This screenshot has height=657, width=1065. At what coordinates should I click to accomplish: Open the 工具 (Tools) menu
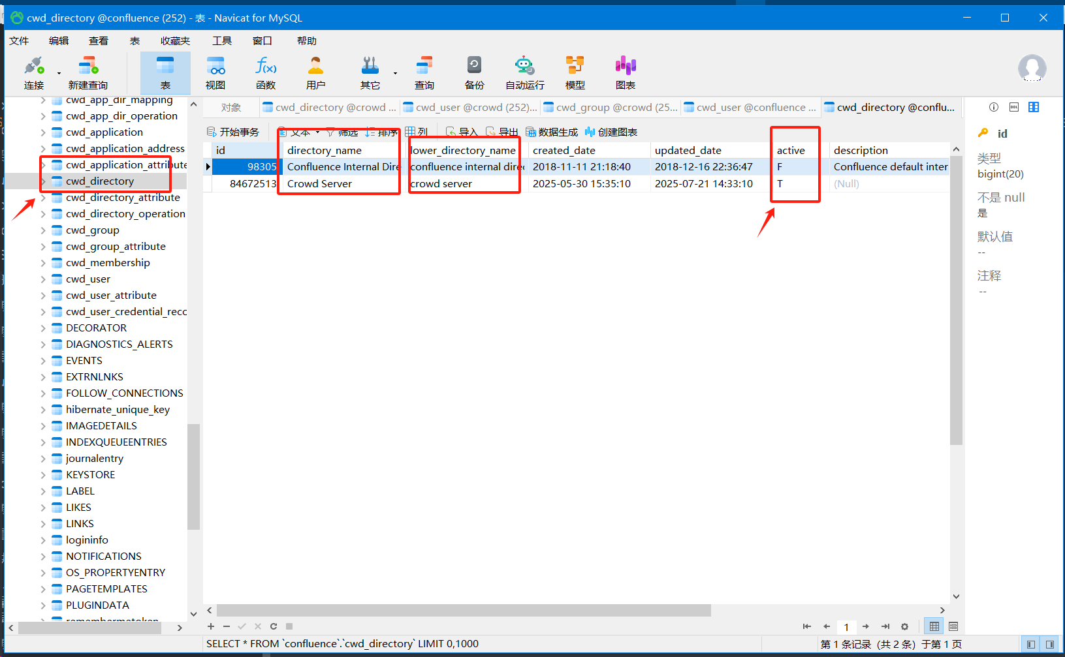click(x=222, y=40)
